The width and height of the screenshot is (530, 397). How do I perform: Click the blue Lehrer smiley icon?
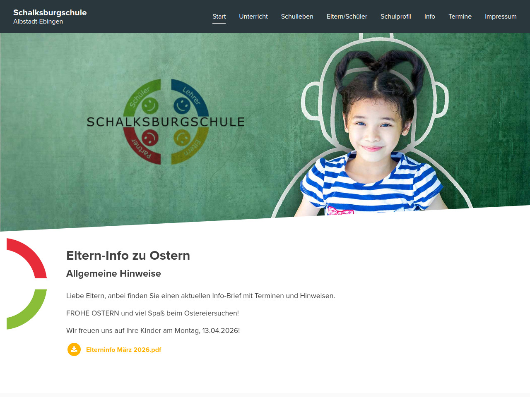tap(181, 105)
